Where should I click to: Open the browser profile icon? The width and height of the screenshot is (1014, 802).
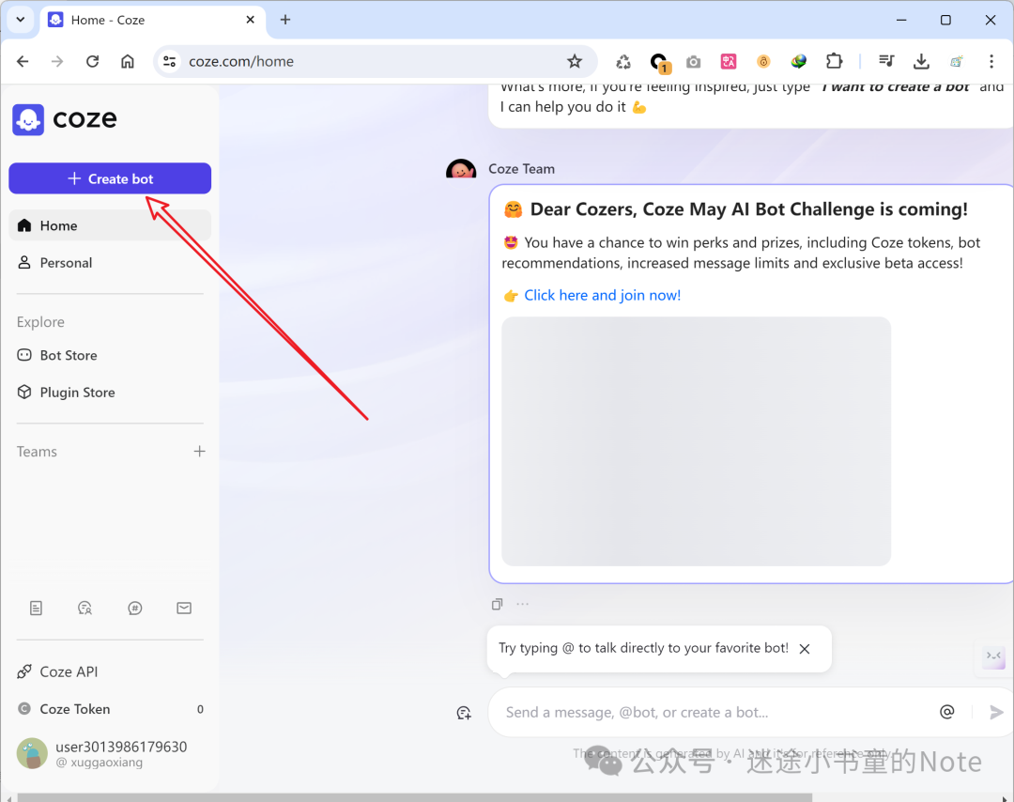957,61
